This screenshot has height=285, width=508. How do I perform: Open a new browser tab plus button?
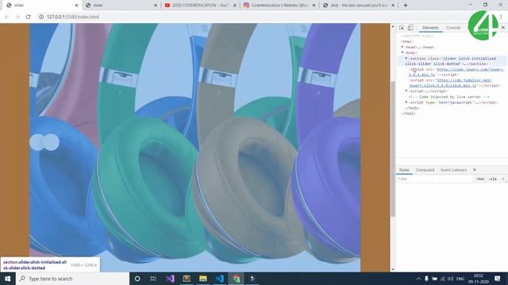coord(406,6)
